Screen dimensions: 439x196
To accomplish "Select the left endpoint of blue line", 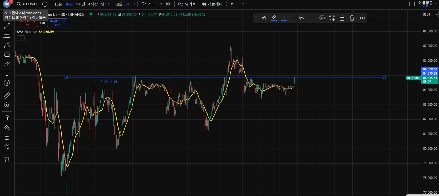I will tap(66, 77).
